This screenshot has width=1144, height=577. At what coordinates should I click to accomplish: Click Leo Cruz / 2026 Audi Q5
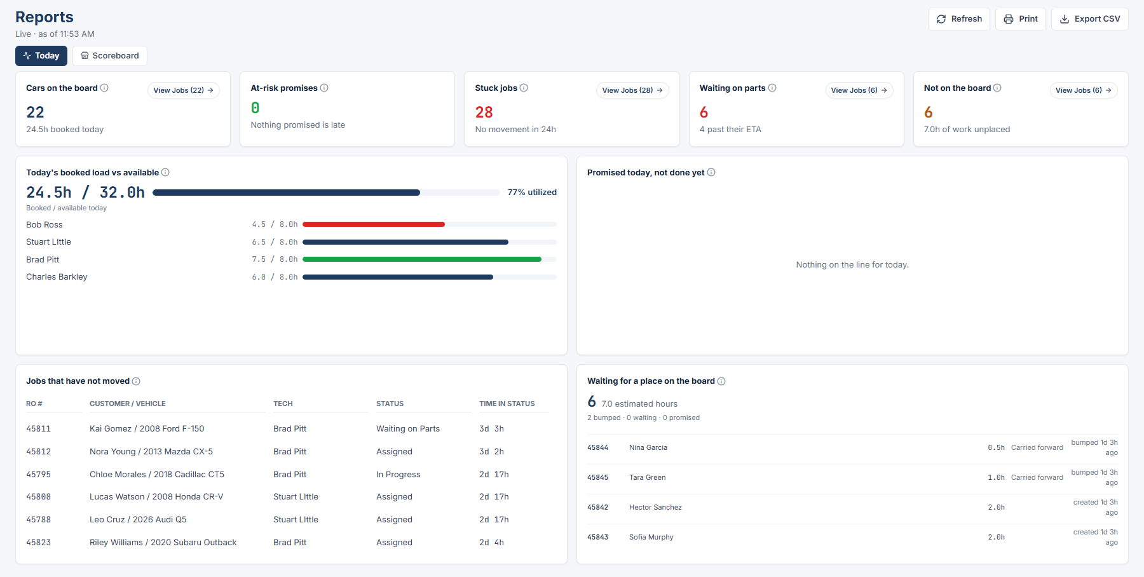pos(138,520)
